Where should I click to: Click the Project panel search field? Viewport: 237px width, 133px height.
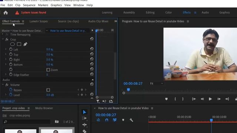tap(27, 122)
